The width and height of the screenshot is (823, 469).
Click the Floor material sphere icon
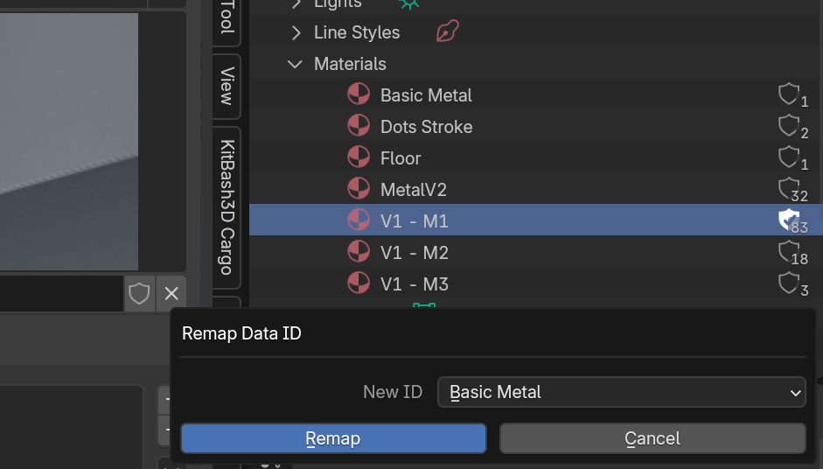358,158
